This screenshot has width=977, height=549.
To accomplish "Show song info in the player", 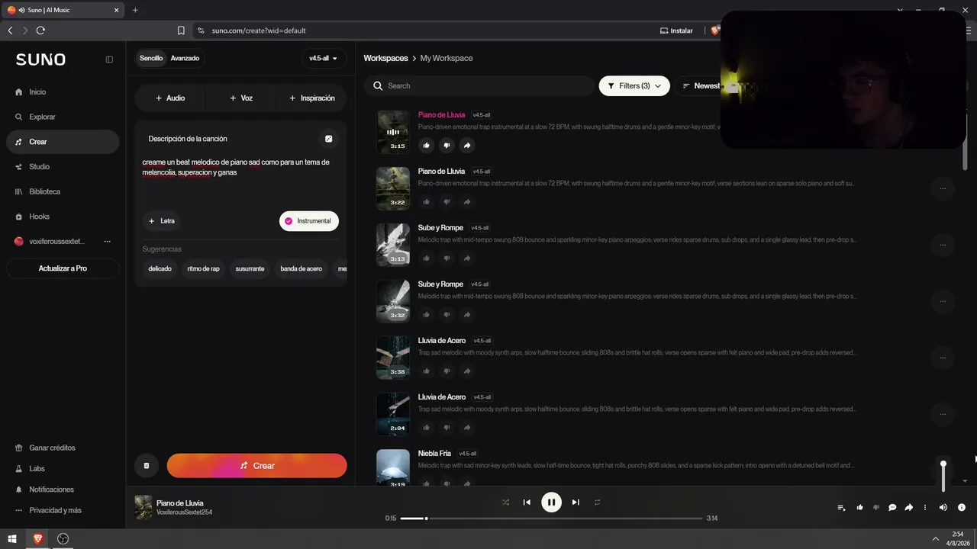I will [962, 508].
